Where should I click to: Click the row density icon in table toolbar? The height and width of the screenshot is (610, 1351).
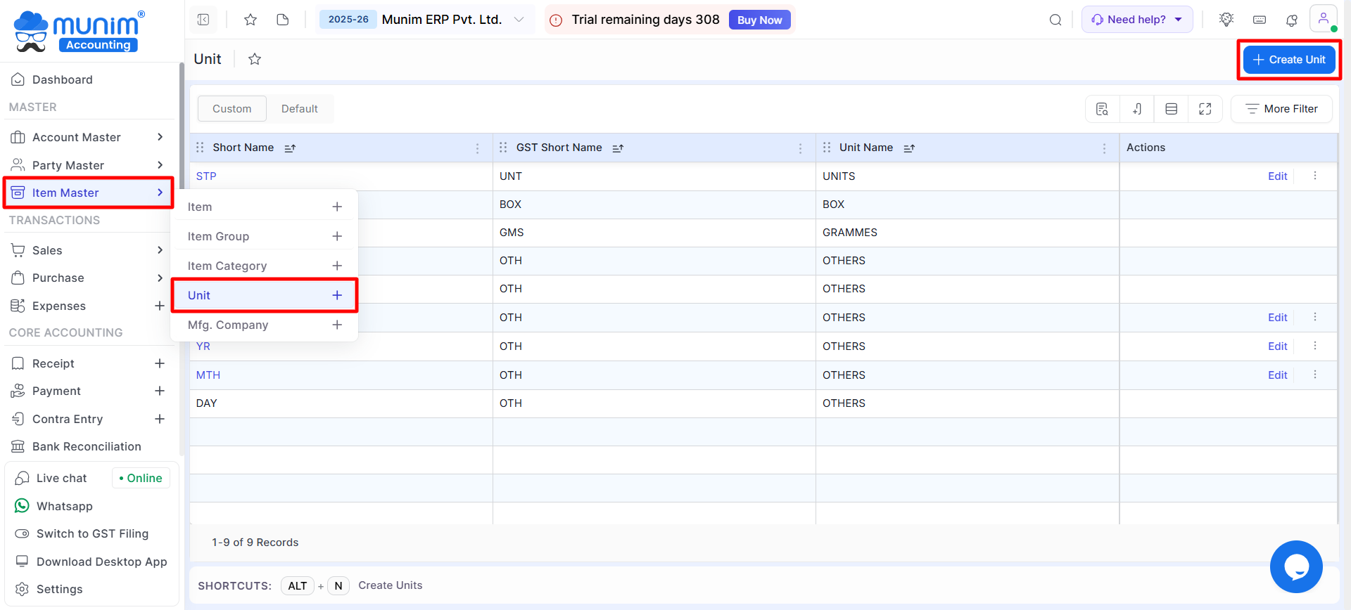[x=1171, y=109]
